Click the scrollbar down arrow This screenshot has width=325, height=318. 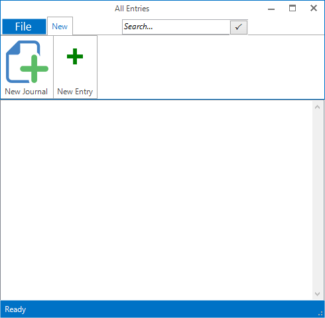coord(318,294)
